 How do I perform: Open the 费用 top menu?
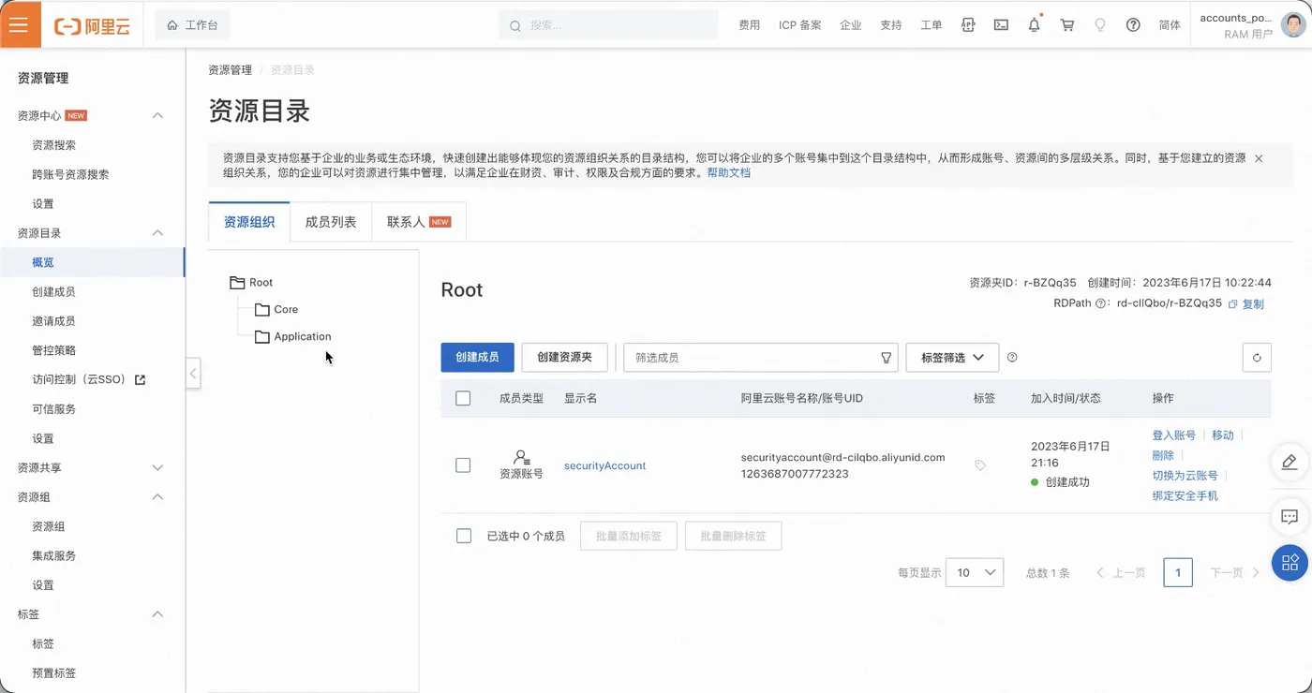click(750, 25)
